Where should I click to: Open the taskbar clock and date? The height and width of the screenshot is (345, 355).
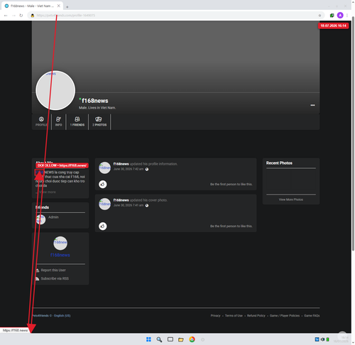pyautogui.click(x=341, y=339)
